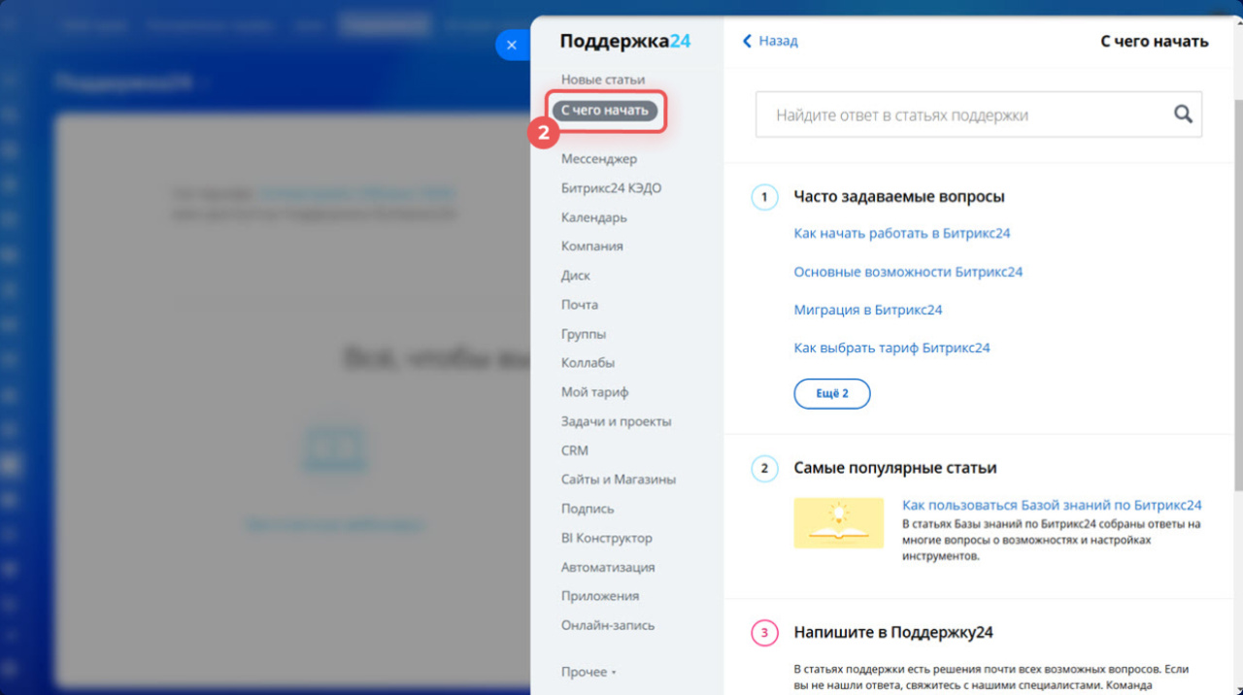The height and width of the screenshot is (695, 1243).
Task: Open the Диск section
Action: pos(576,276)
